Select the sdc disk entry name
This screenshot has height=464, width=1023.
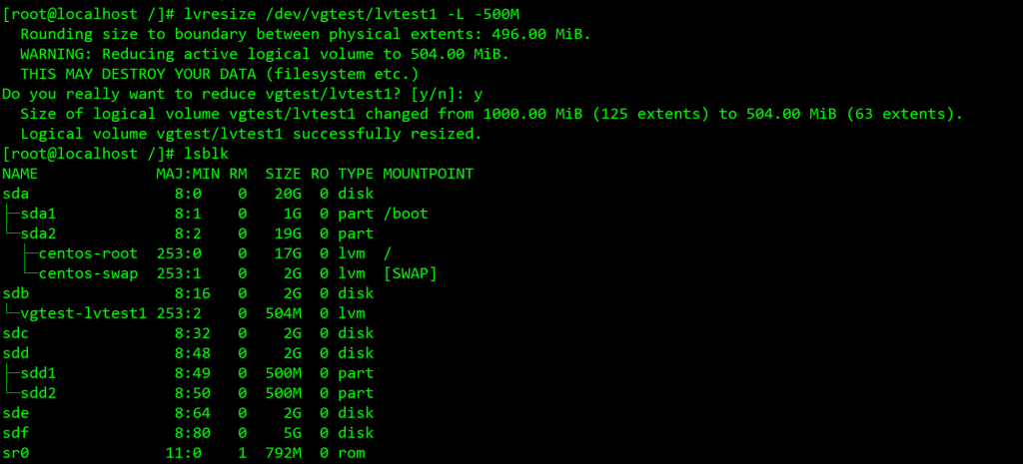coord(16,334)
